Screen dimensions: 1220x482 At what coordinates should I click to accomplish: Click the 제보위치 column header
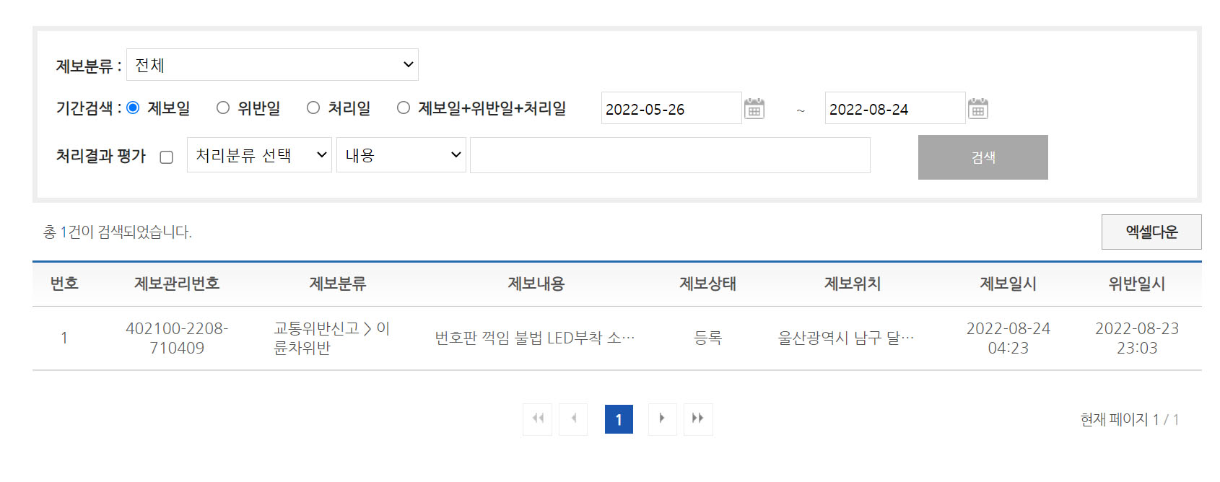click(x=853, y=284)
